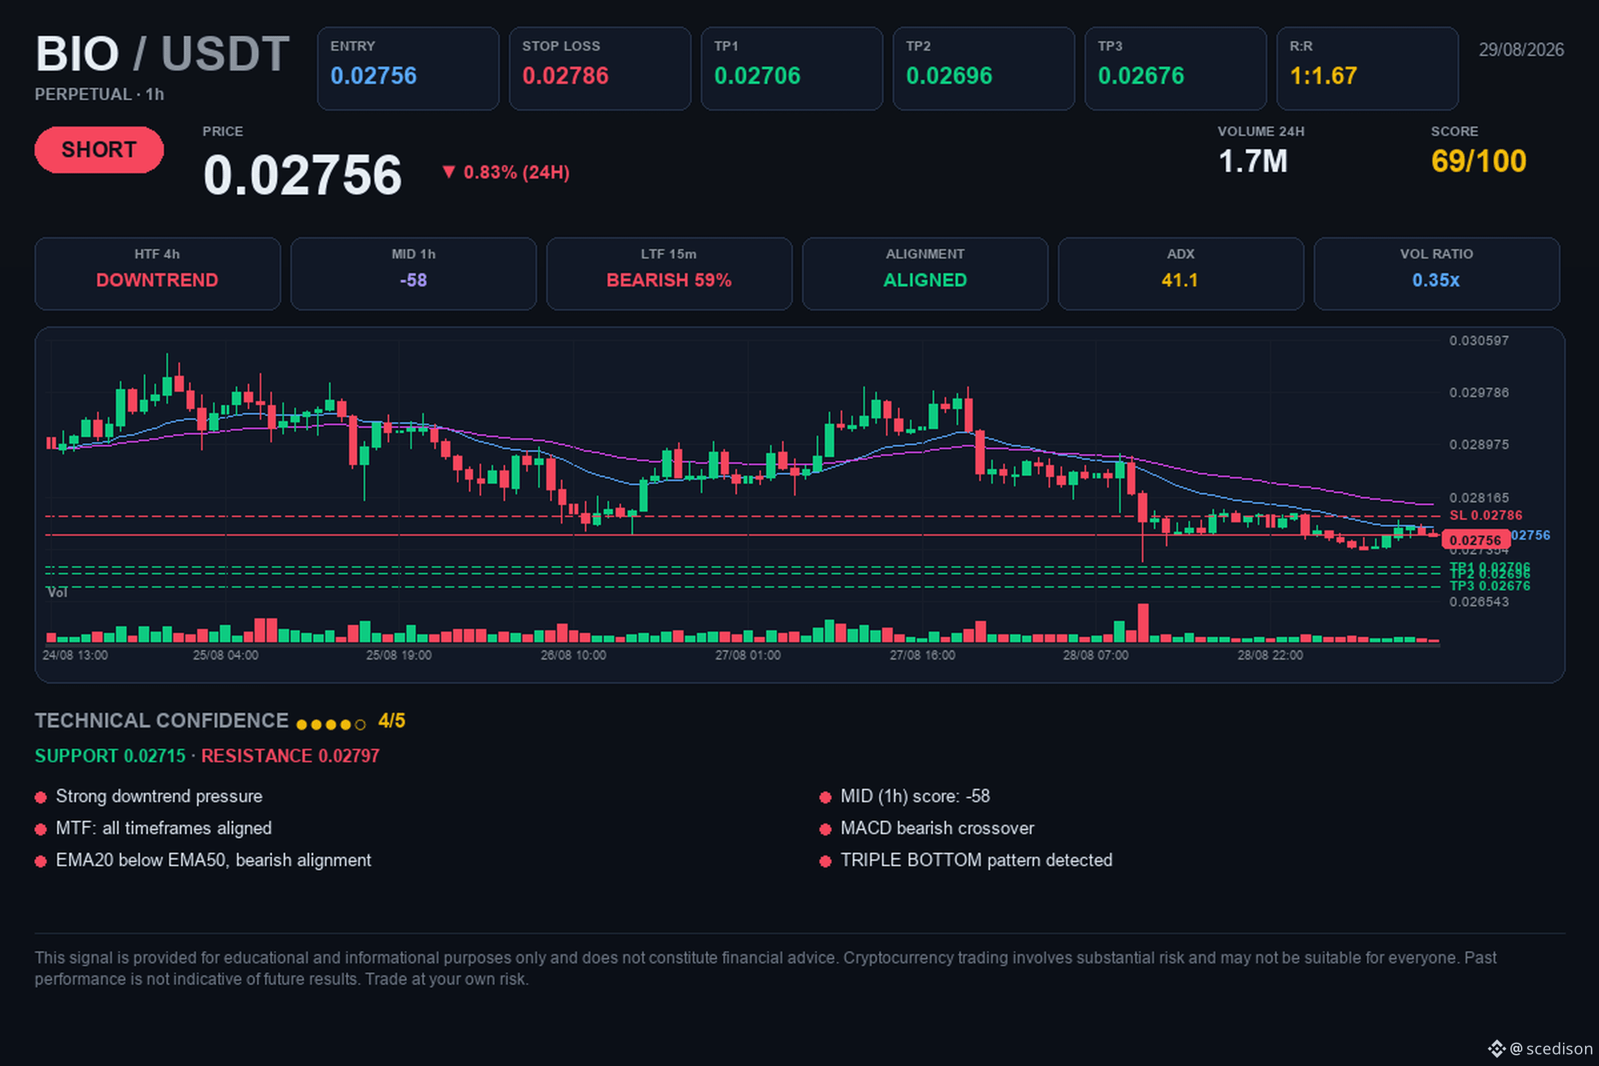Click the ADX 41.1 tile
Image resolution: width=1599 pixels, height=1066 pixels.
point(1181,274)
